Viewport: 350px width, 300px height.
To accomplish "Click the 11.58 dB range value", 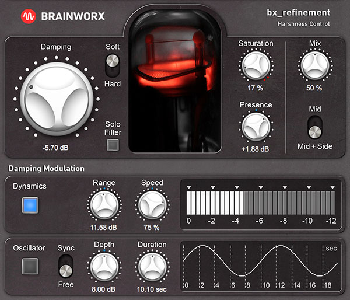I will (x=104, y=228).
